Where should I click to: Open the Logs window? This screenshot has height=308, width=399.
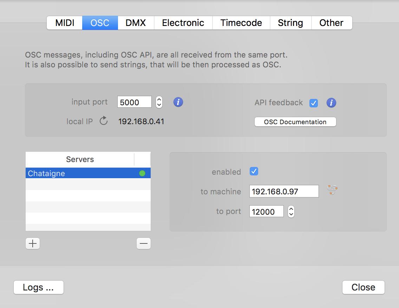(38, 287)
